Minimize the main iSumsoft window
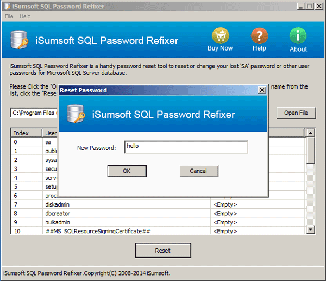This screenshot has height=281, width=326. click(301, 7)
